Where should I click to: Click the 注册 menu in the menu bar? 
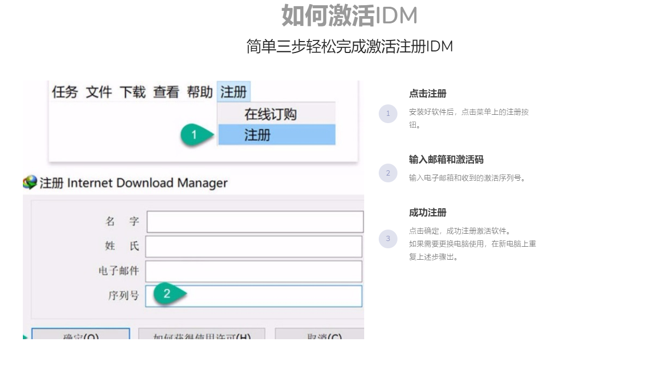click(234, 92)
